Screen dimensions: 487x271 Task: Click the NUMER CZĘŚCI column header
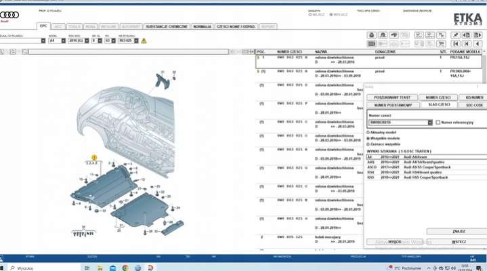pos(289,52)
